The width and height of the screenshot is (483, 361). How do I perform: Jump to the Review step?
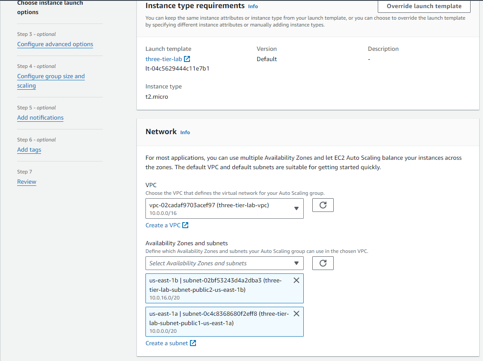point(27,182)
